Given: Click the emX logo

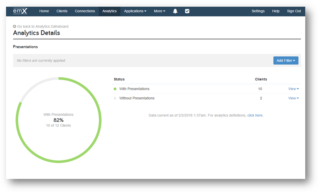Looking at the screenshot, I should (x=20, y=11).
